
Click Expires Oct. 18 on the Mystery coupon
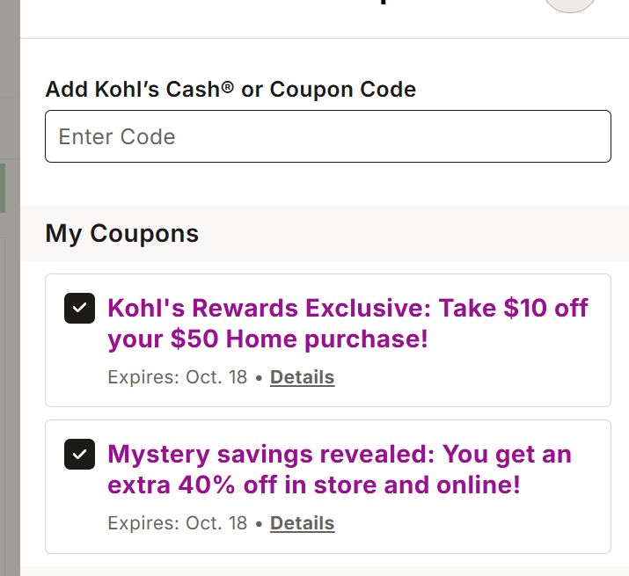178,523
